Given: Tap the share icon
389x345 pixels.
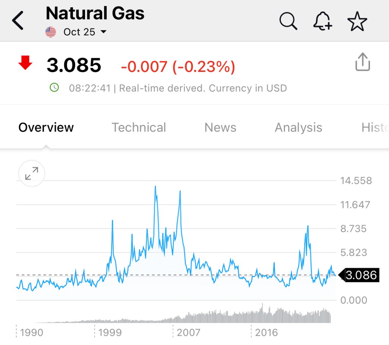Looking at the screenshot, I should [362, 62].
